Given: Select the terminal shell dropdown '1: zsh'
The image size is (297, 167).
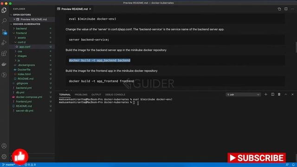Looking at the screenshot, I should pos(243,95).
